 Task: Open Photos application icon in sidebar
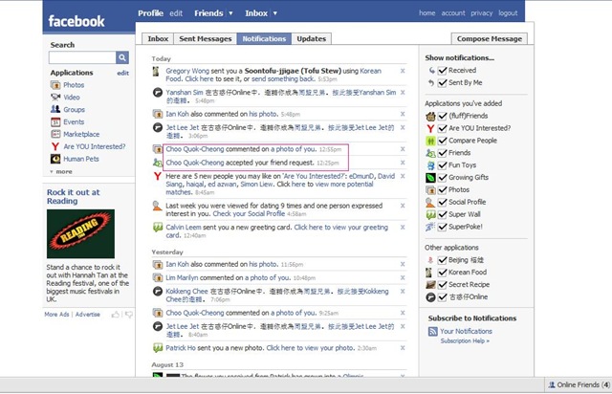55,85
